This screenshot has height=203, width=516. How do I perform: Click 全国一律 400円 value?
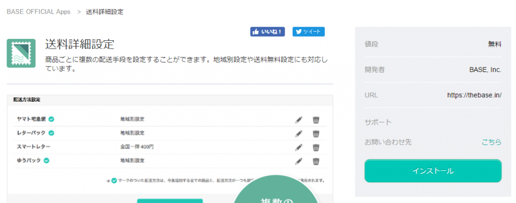point(137,147)
